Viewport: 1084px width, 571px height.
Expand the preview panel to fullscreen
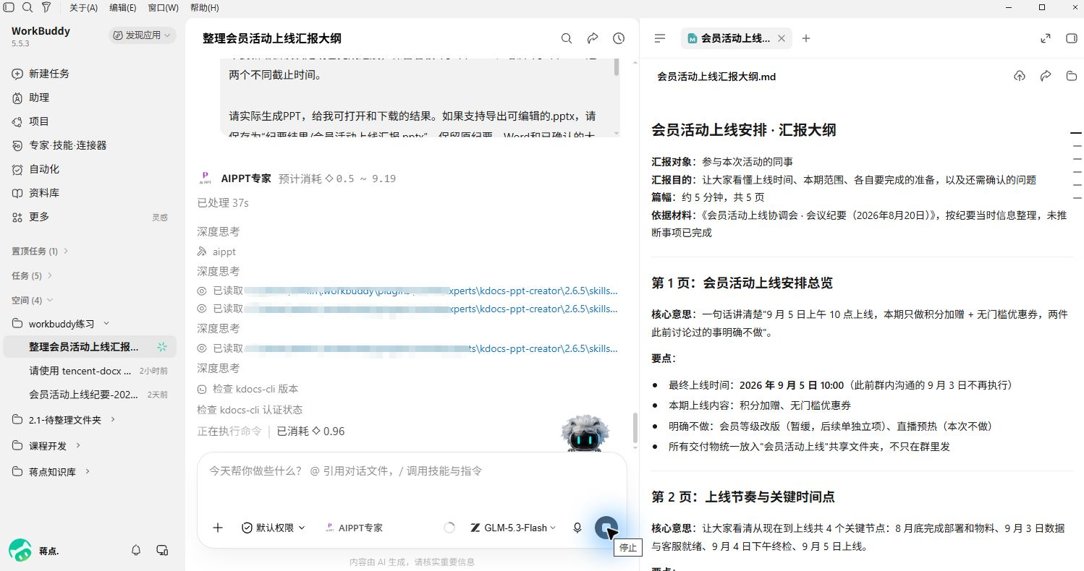1046,38
